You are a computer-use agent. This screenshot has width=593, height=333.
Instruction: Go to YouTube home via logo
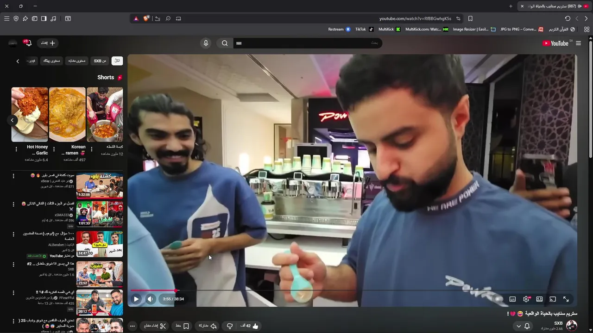pos(555,43)
